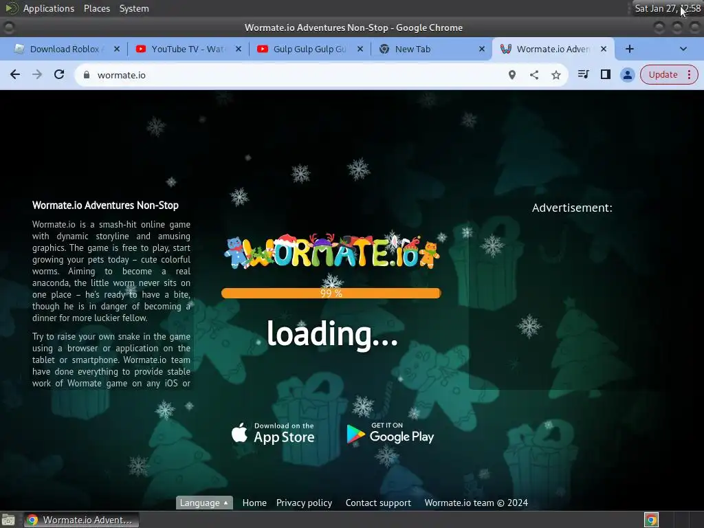Open the System menu
The width and height of the screenshot is (704, 528).
[x=134, y=8]
